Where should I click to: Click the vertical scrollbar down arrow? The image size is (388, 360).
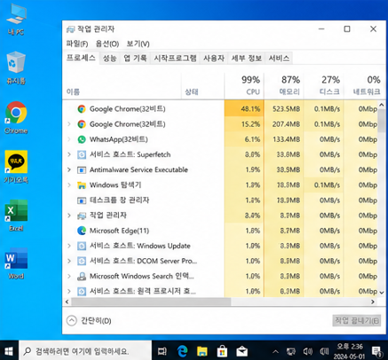tap(382, 293)
